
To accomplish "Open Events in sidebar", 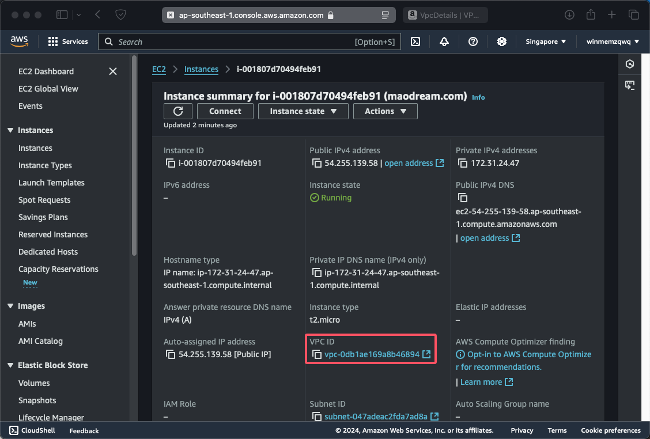I will coord(31,106).
